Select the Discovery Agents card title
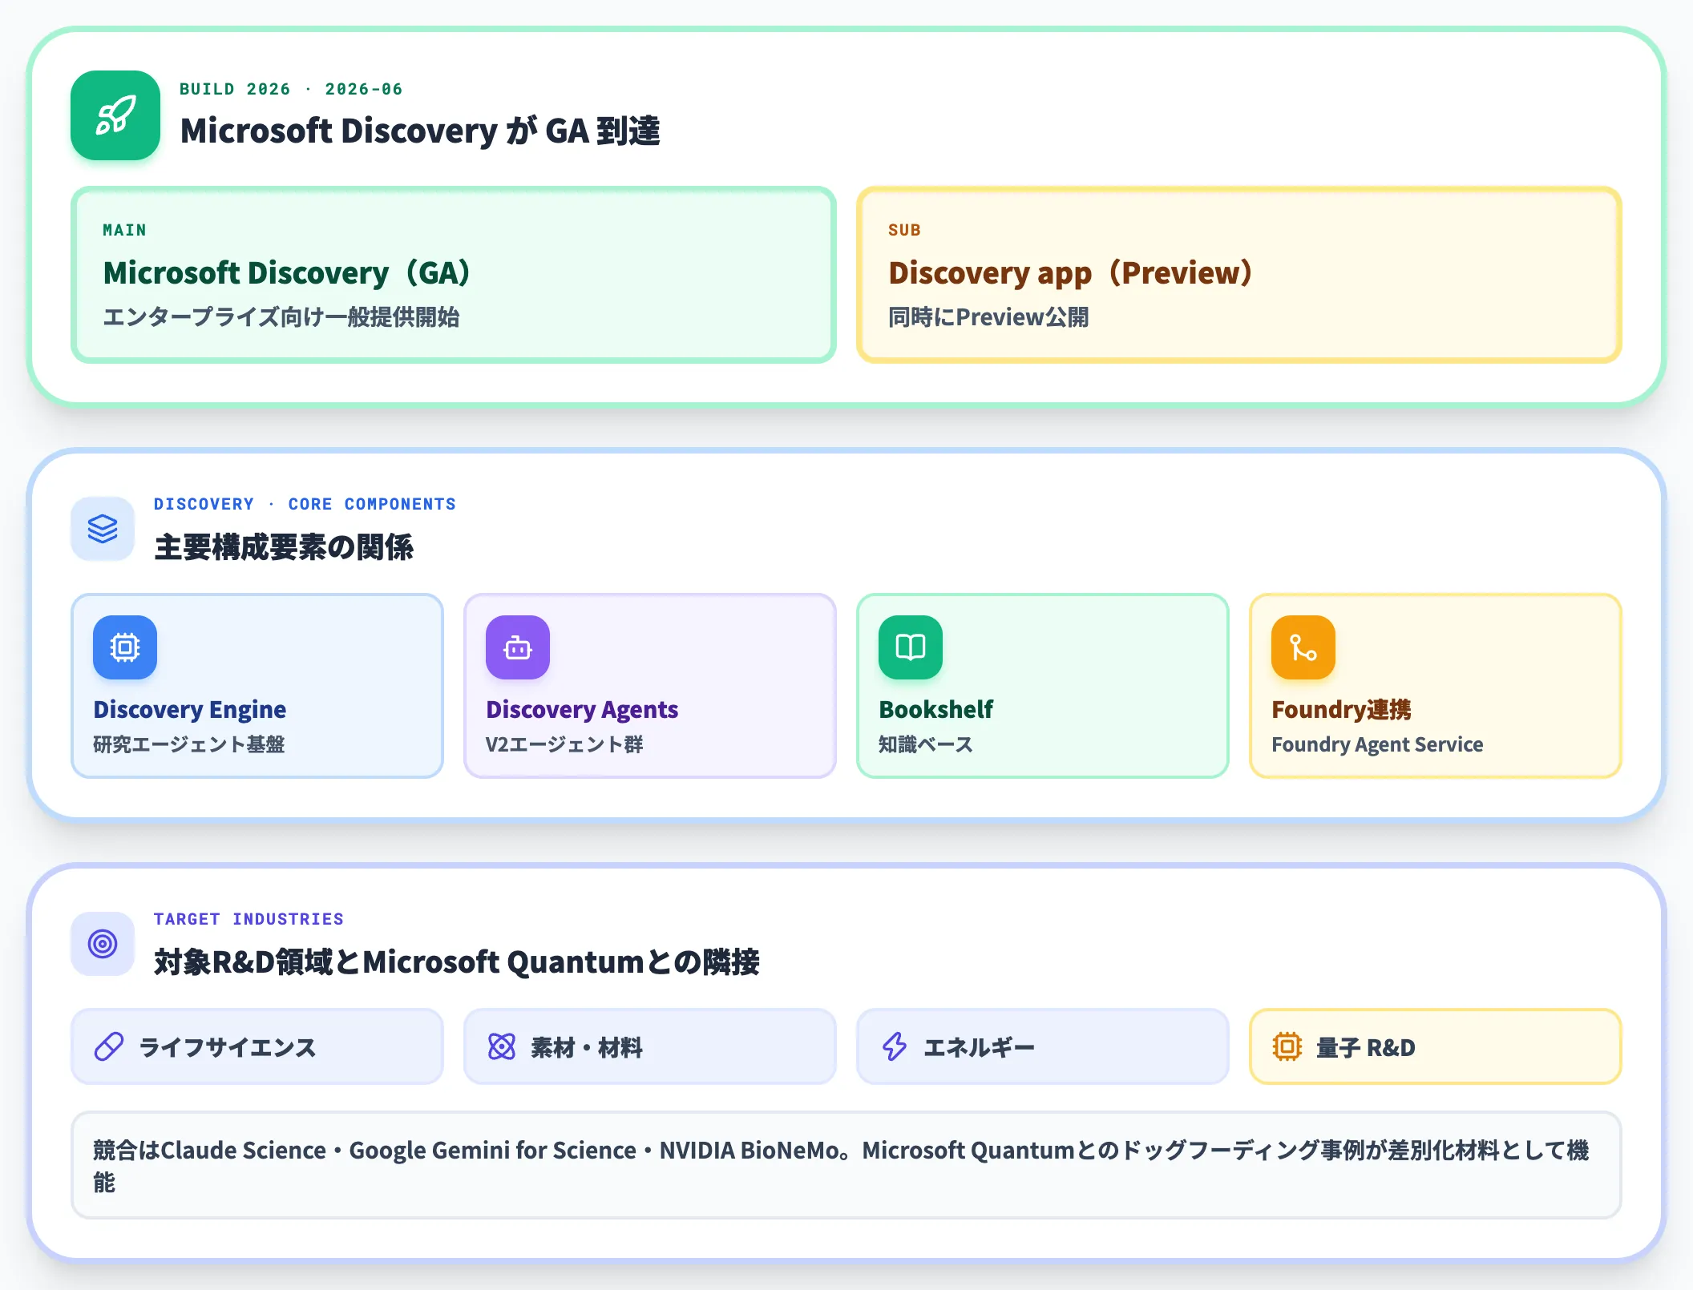 582,709
